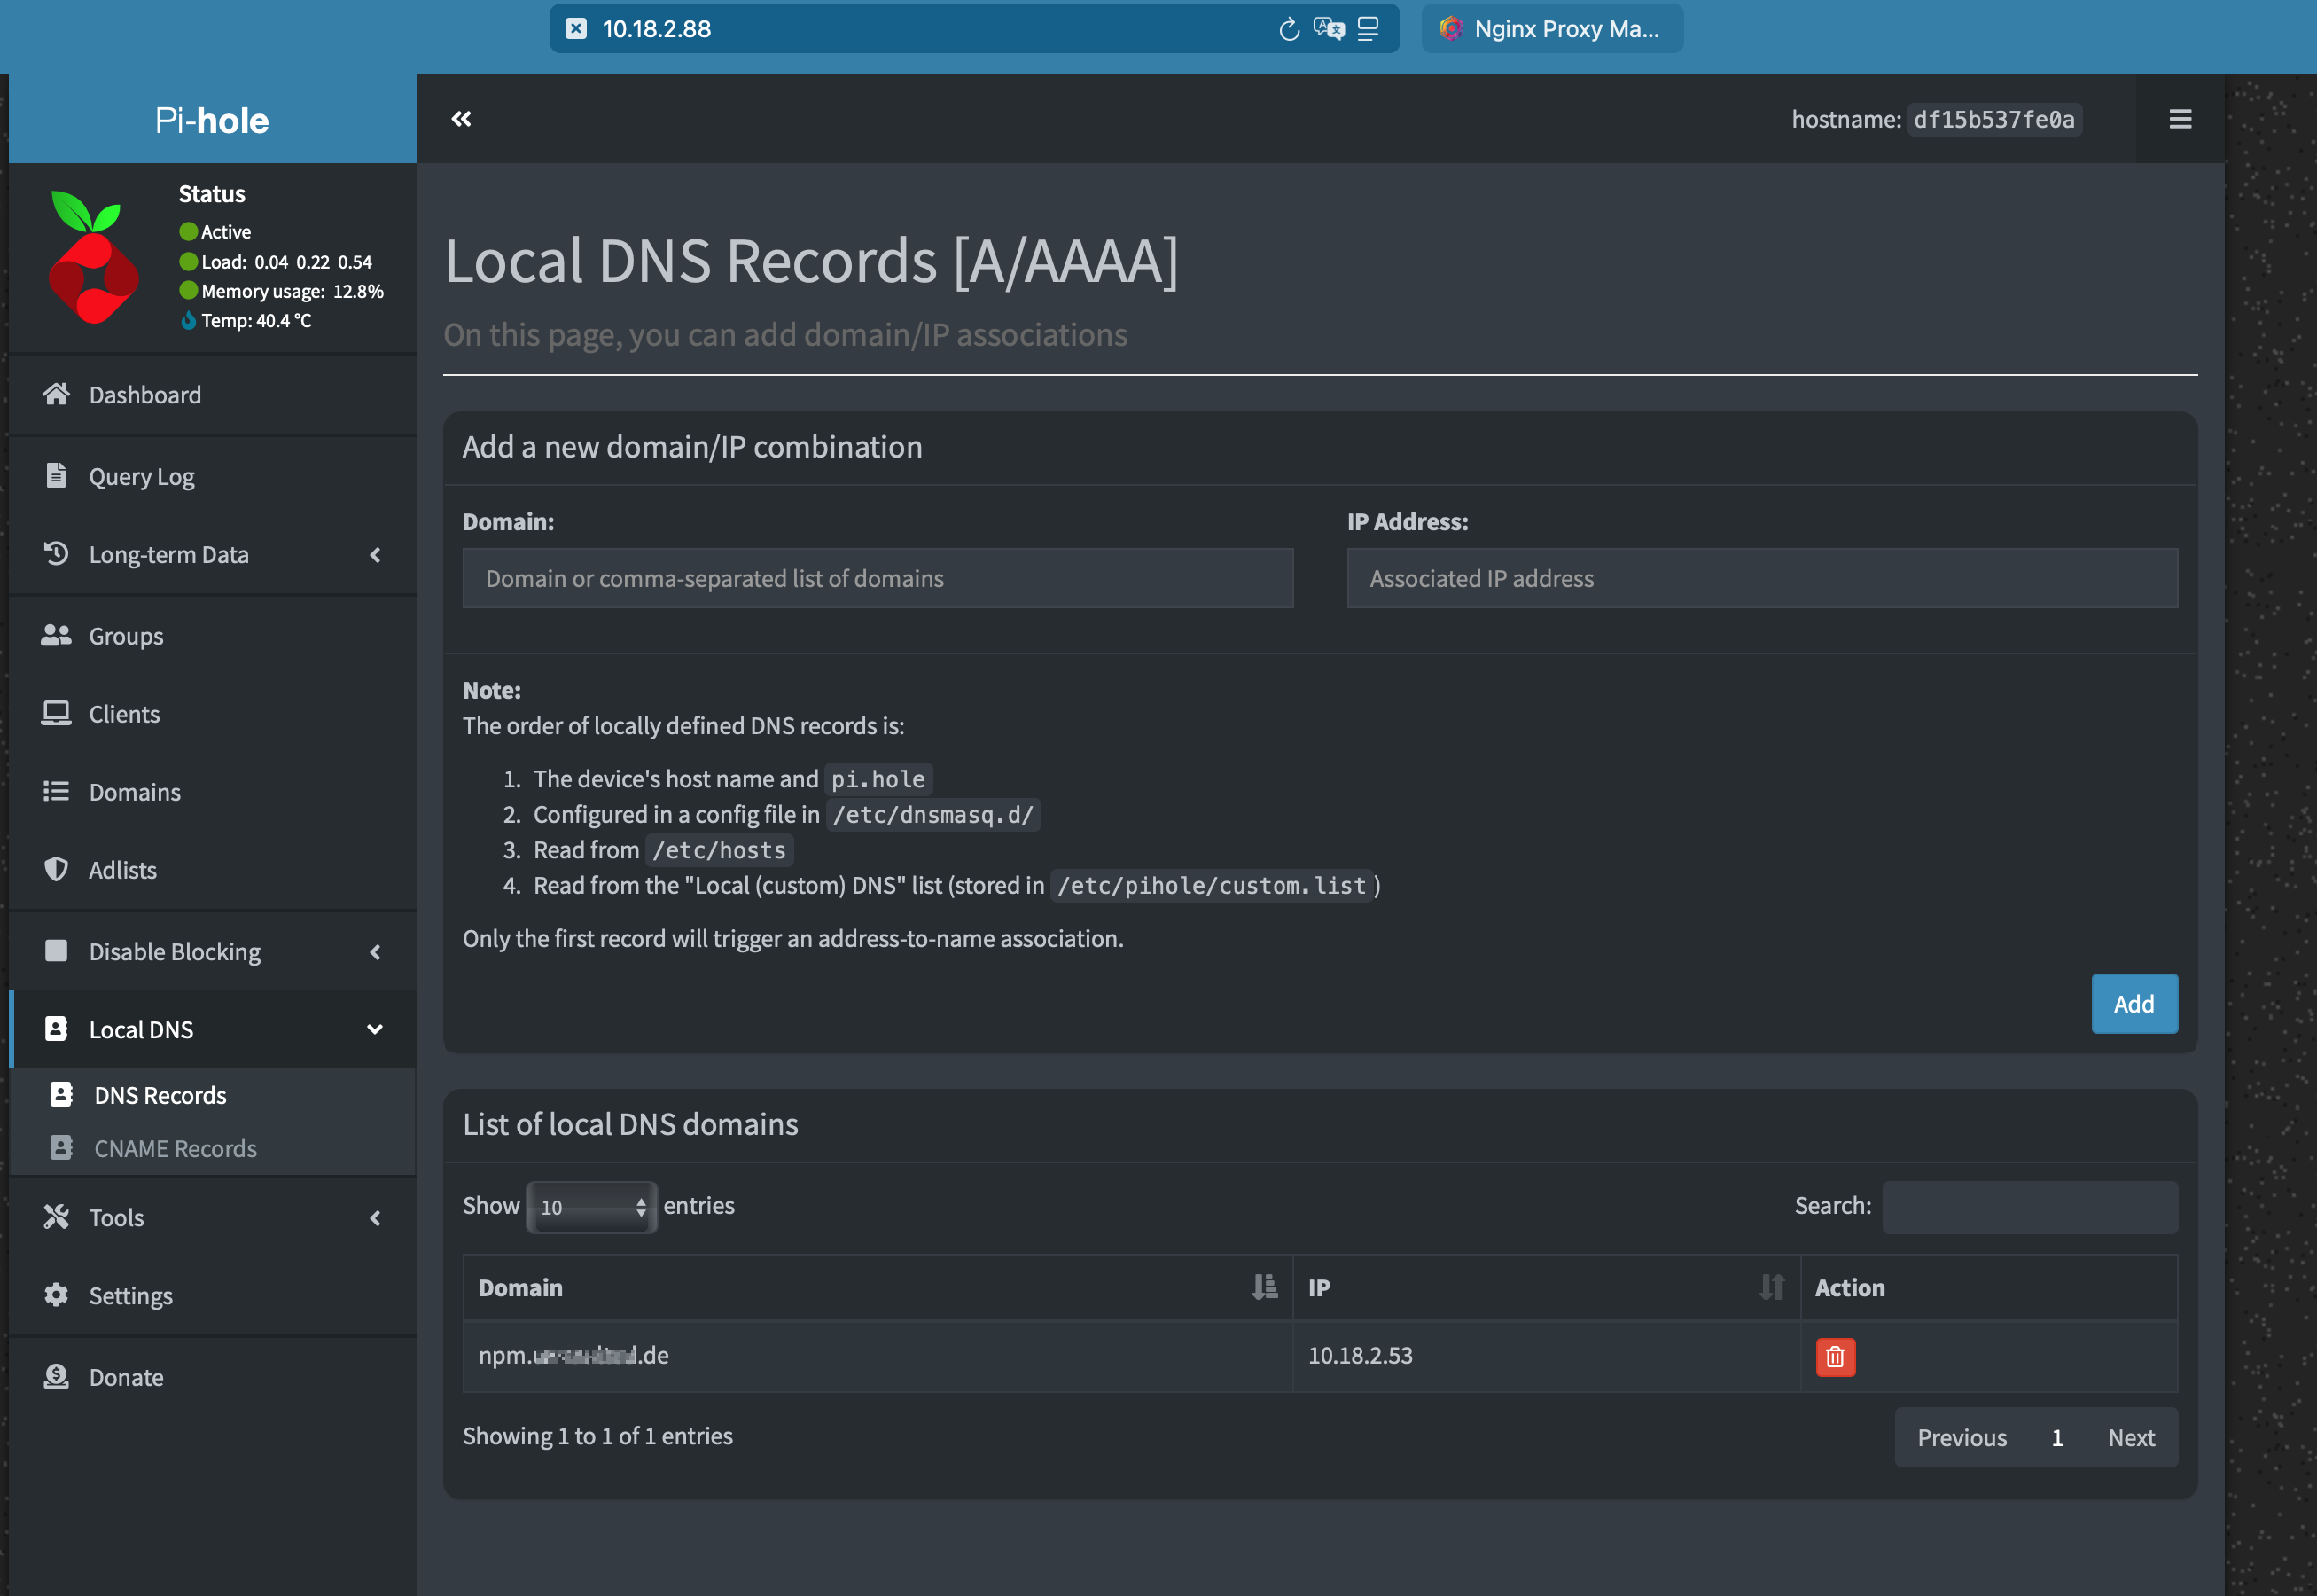This screenshot has width=2317, height=1596.
Task: Click the Add button
Action: point(2134,1004)
